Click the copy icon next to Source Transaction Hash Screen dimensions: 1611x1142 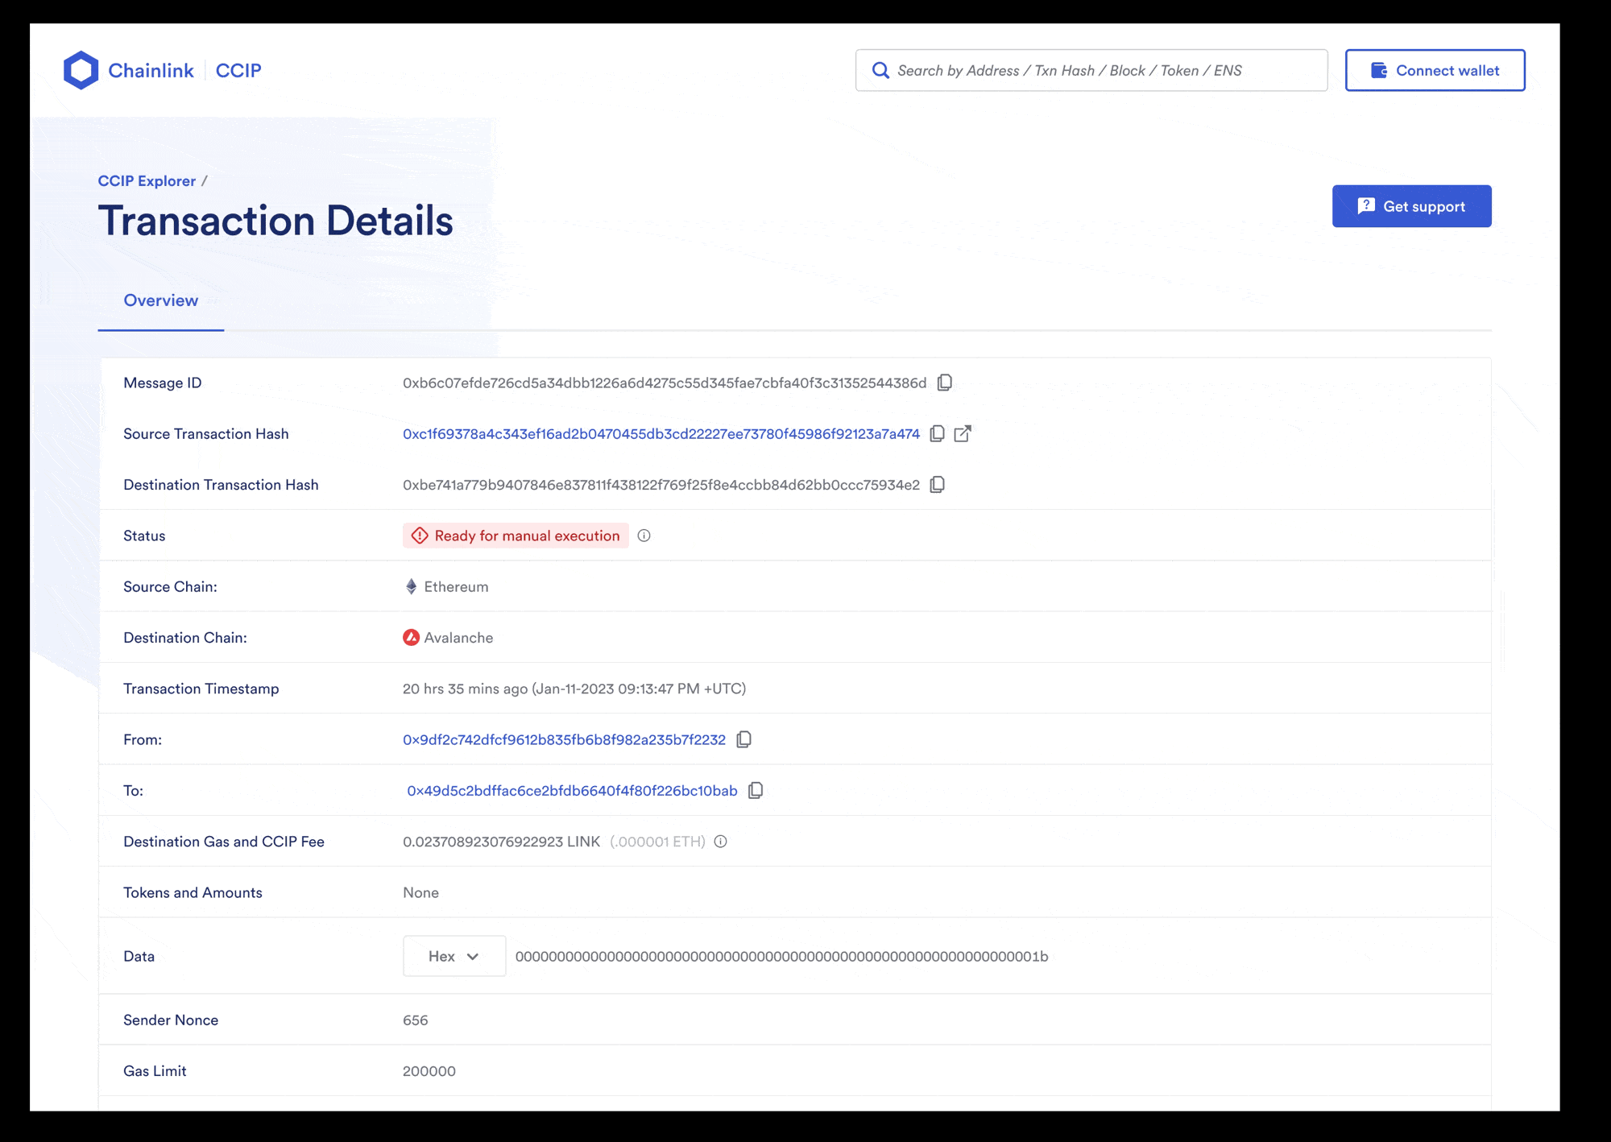[x=938, y=434]
